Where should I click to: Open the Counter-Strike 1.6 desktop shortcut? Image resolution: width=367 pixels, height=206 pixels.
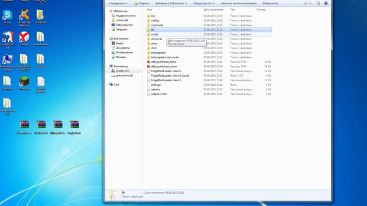click(x=7, y=40)
